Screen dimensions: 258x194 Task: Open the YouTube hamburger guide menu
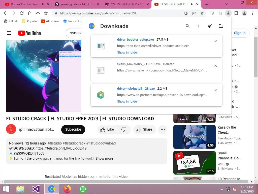(9, 33)
